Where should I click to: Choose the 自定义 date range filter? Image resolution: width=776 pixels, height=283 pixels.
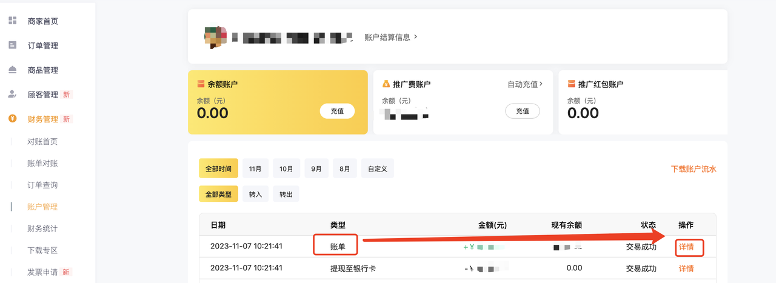pyautogui.click(x=377, y=168)
